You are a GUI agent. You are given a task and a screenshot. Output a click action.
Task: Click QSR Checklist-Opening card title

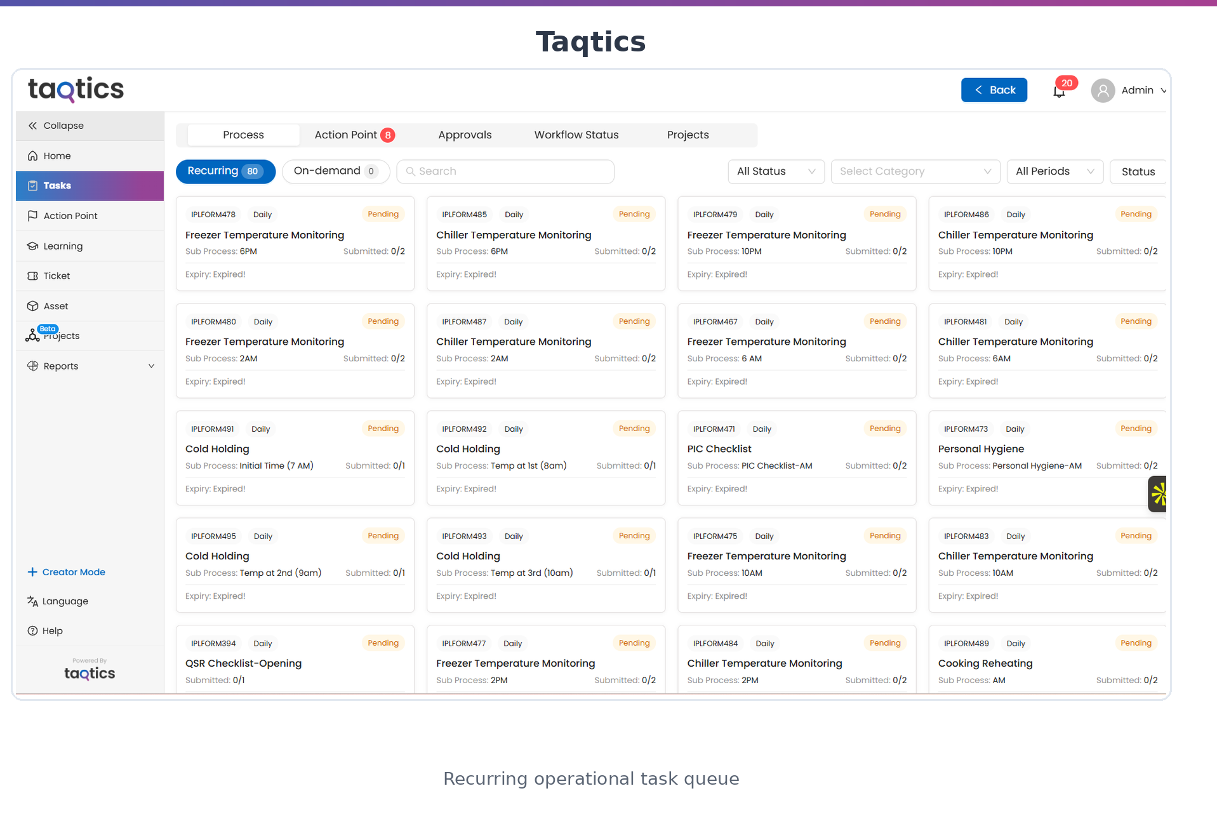point(243,663)
